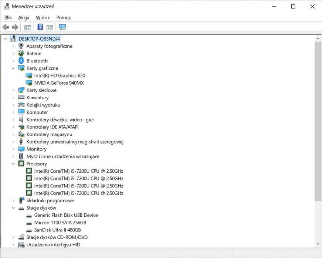Click the Monitory category icon

(21, 149)
